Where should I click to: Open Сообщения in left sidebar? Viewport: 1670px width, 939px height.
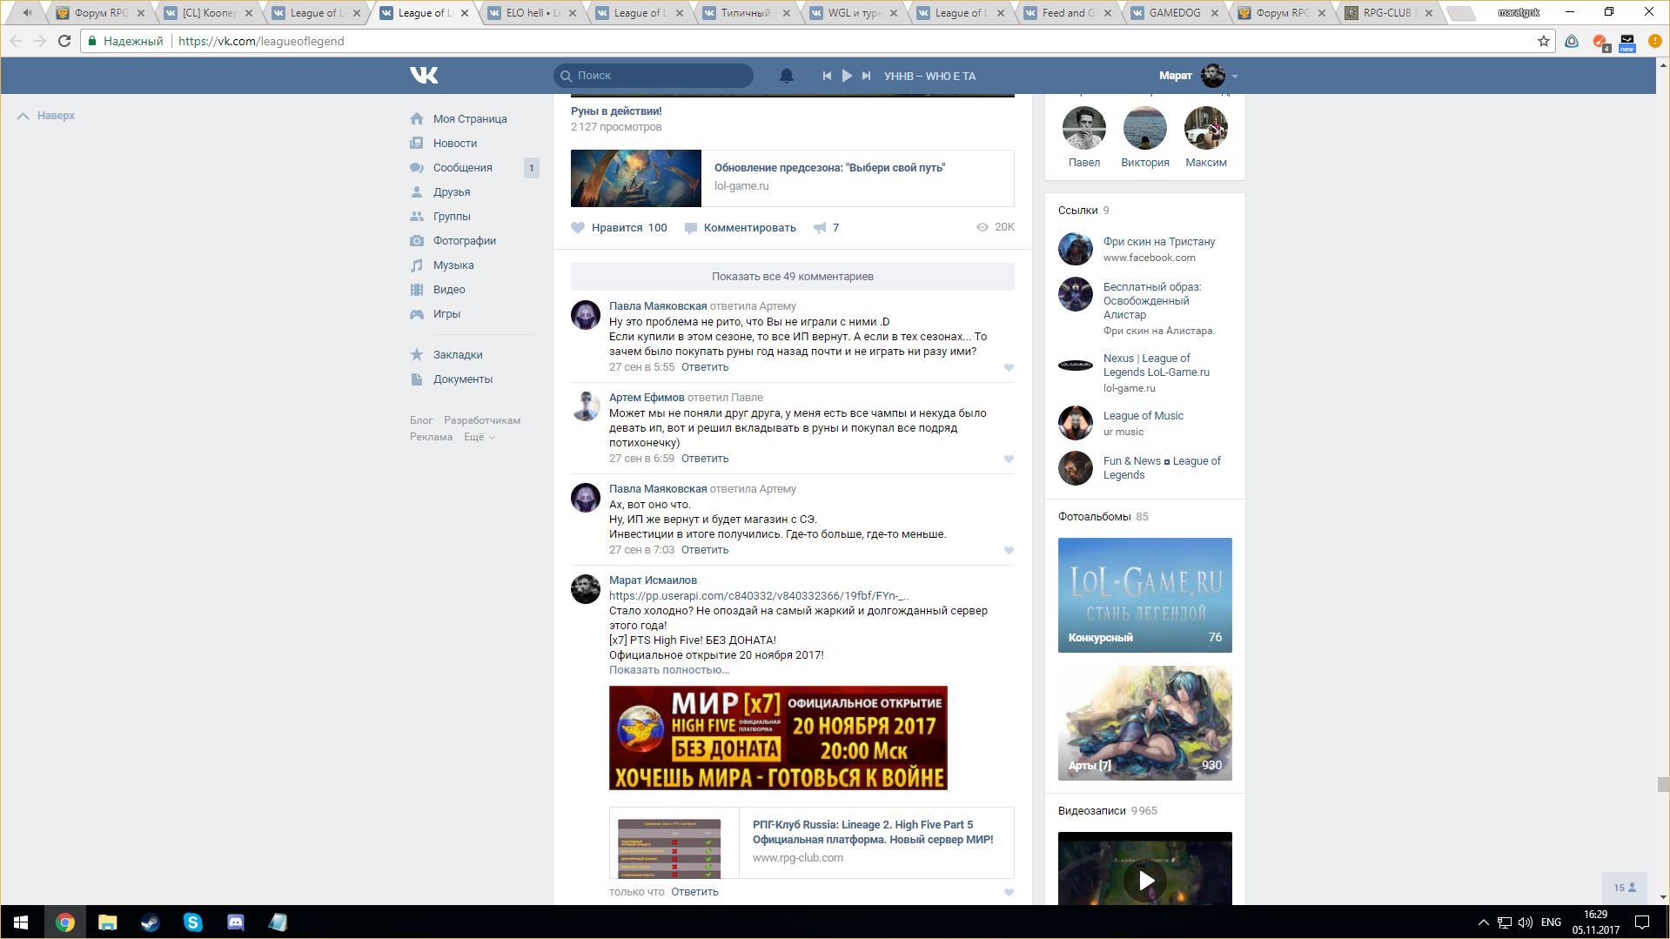(x=462, y=168)
